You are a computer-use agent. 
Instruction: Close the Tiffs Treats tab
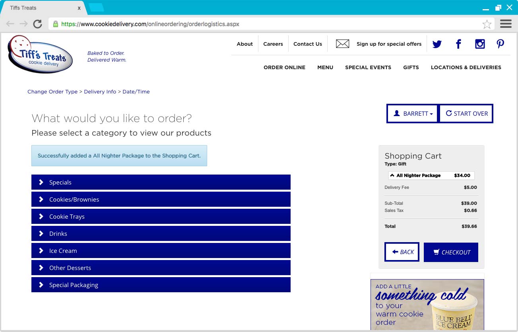tap(79, 8)
